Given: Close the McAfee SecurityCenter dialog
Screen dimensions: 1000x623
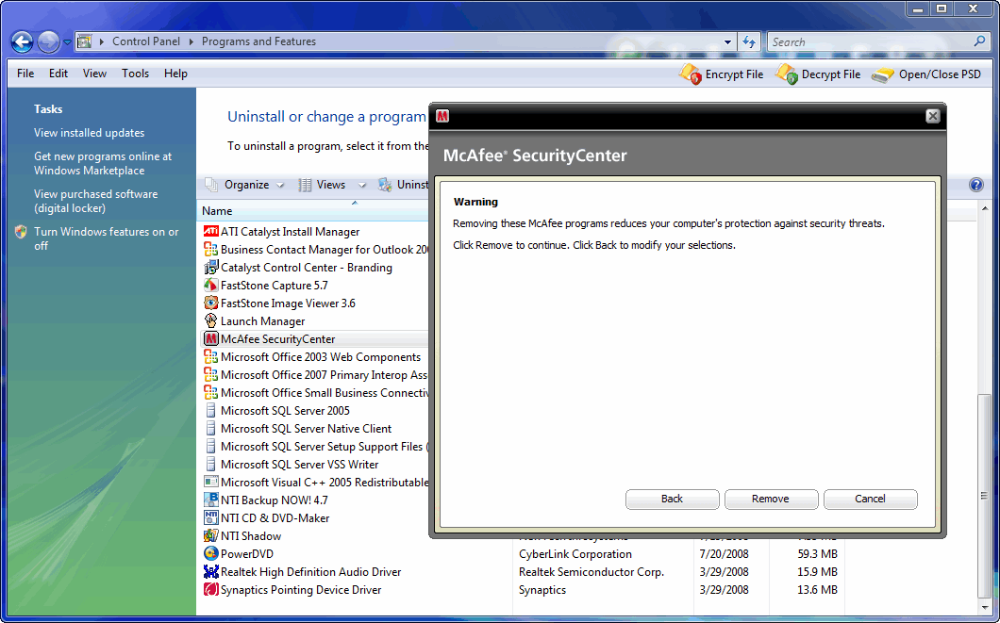Looking at the screenshot, I should [932, 116].
